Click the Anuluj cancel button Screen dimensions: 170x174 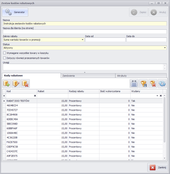(x=158, y=12)
